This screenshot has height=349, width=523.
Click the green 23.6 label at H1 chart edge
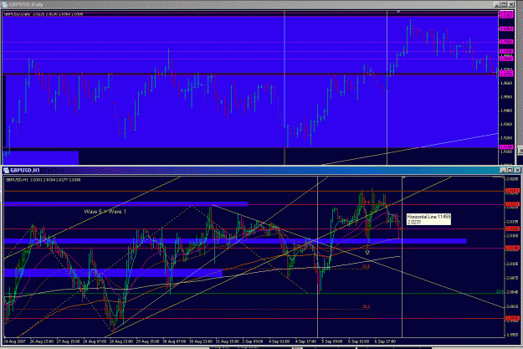pyautogui.click(x=500, y=291)
